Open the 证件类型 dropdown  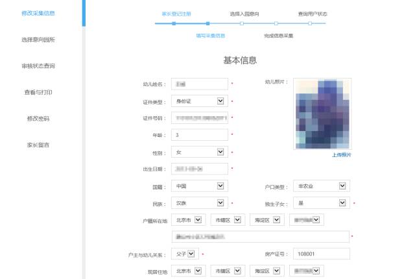tap(200, 101)
